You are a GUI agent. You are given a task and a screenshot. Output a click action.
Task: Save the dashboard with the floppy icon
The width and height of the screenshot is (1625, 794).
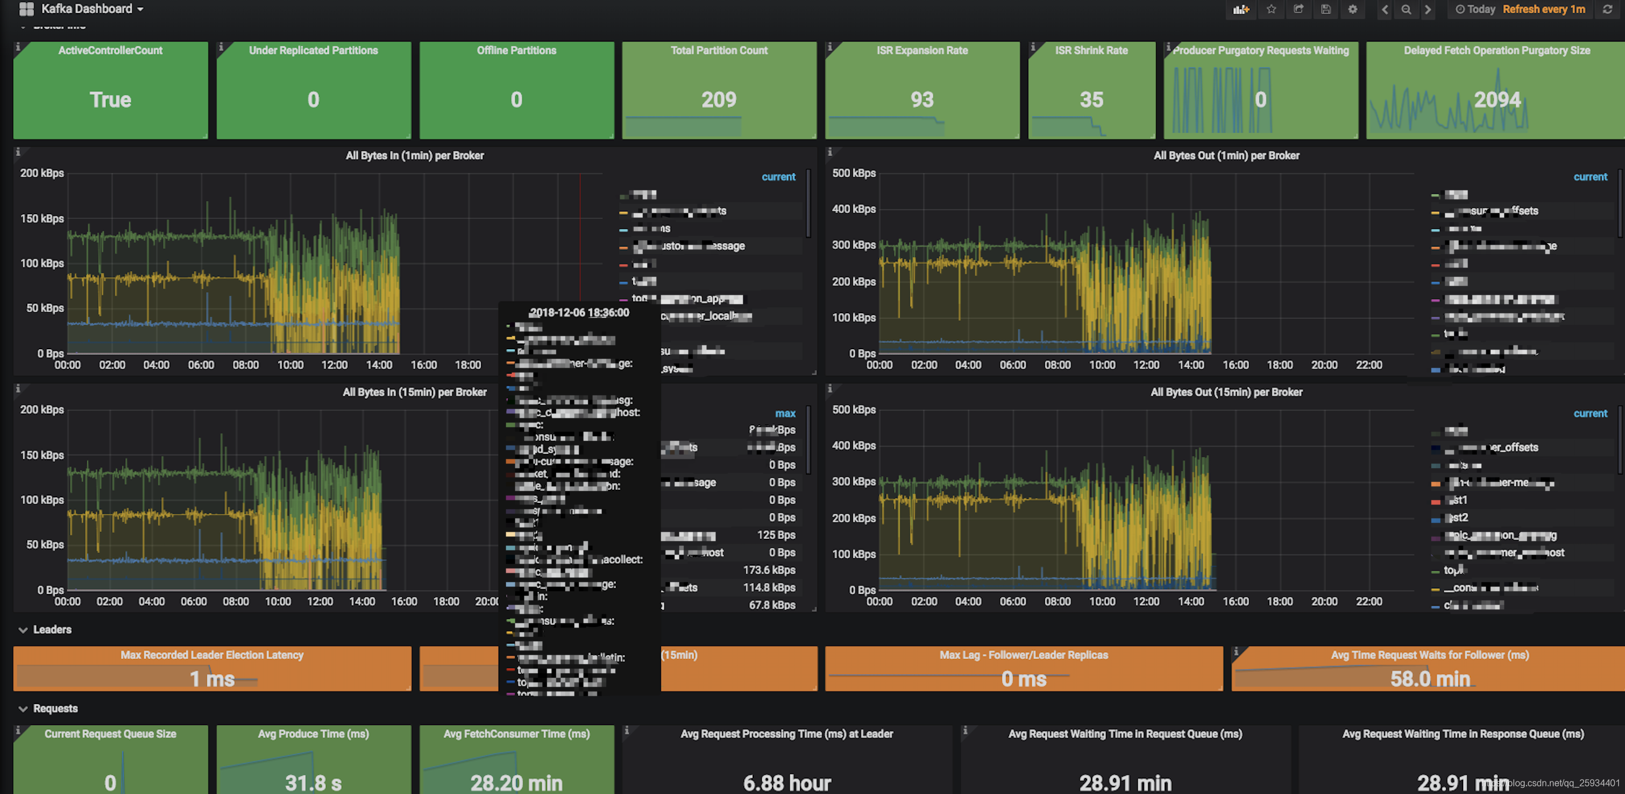[x=1325, y=10]
